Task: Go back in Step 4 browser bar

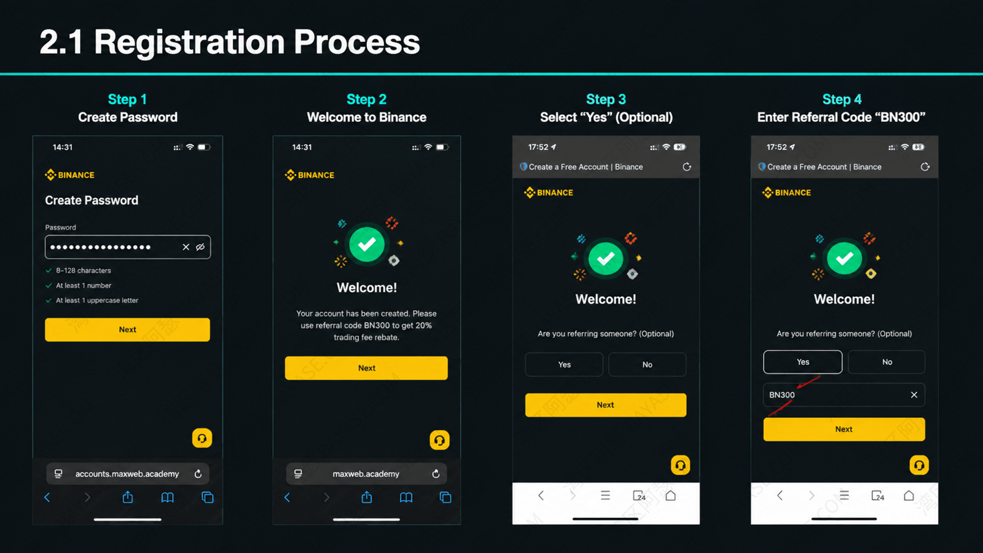Action: click(780, 495)
